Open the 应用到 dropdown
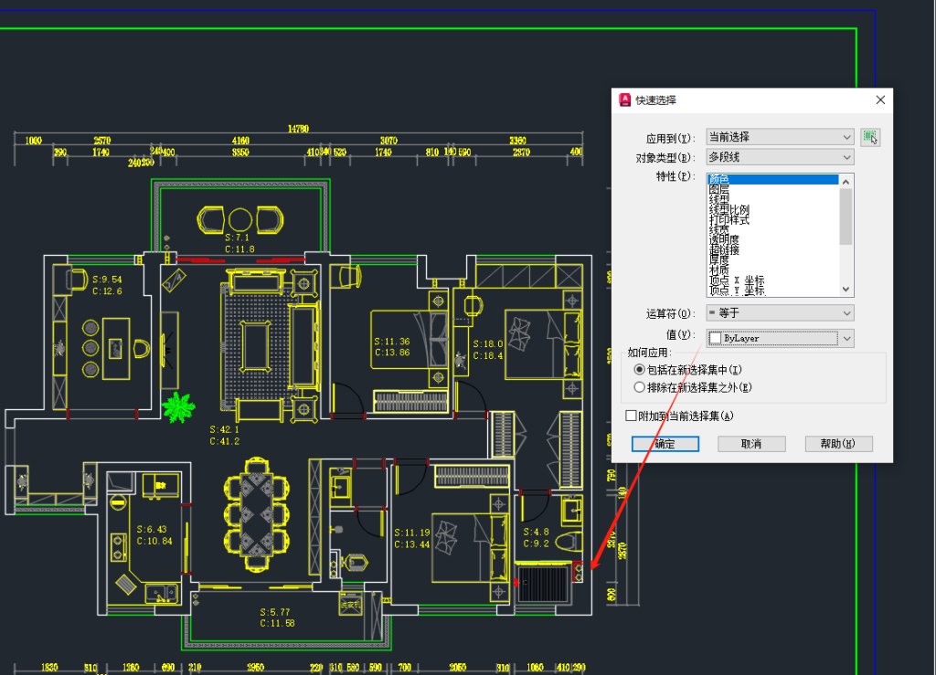936x675 pixels. pyautogui.click(x=780, y=136)
